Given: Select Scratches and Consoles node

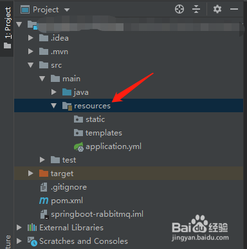Looking at the screenshot, I should point(84,241).
